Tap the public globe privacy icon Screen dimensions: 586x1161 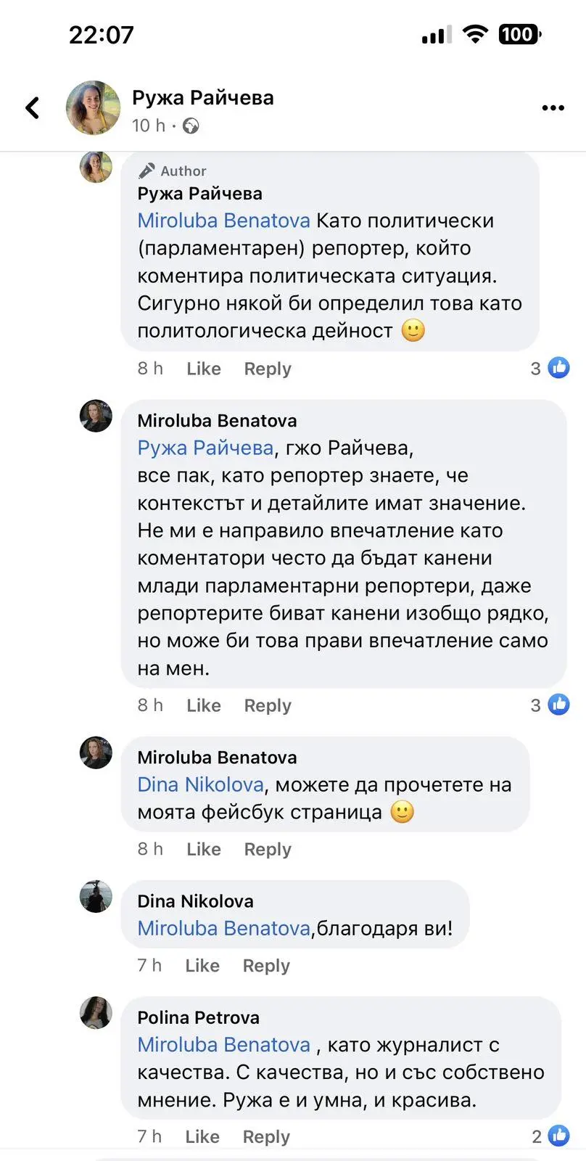click(x=191, y=126)
